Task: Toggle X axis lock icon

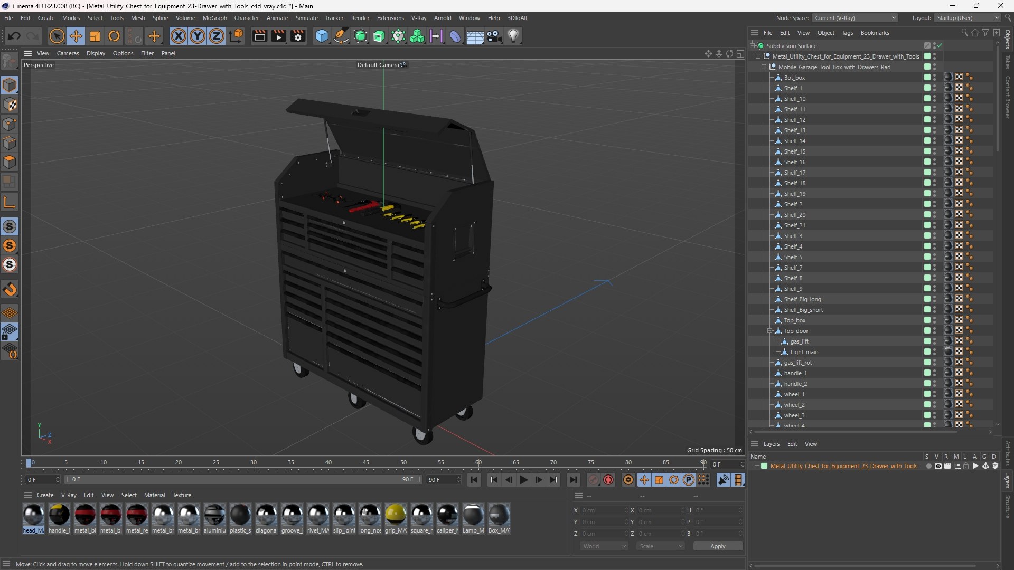Action: click(179, 36)
